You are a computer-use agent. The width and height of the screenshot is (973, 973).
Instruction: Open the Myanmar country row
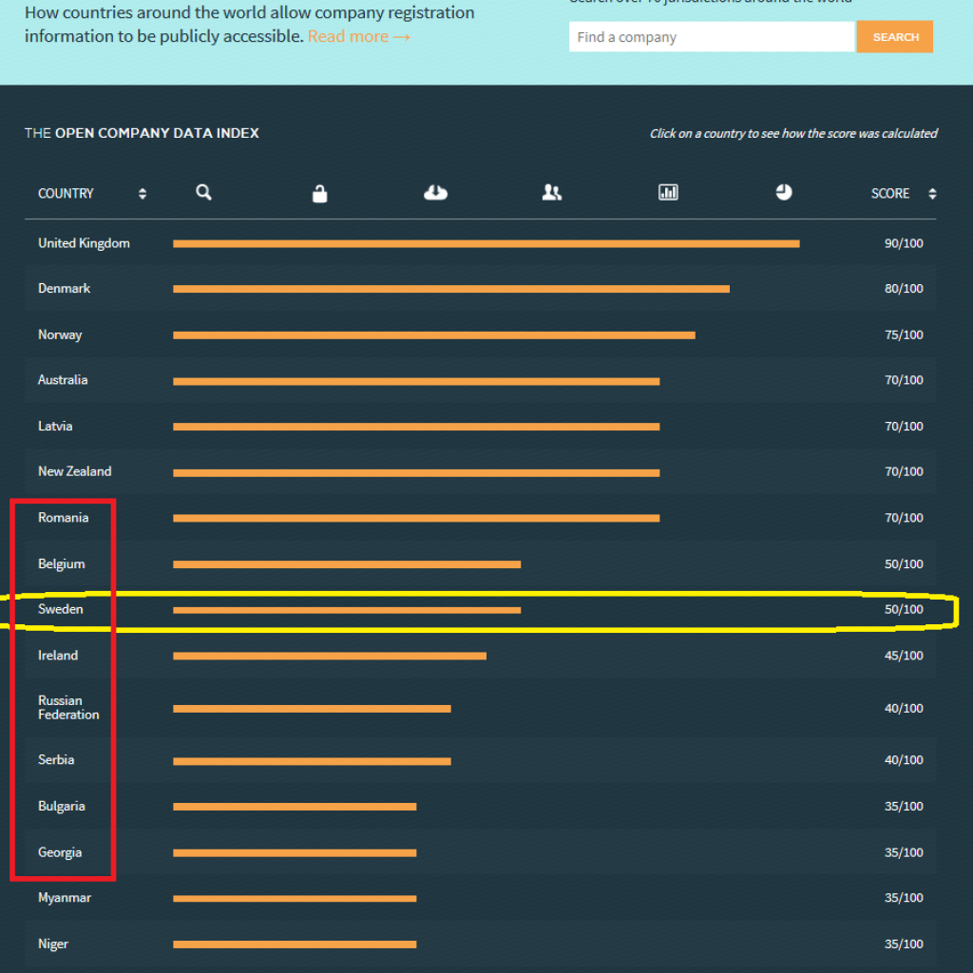(x=65, y=898)
